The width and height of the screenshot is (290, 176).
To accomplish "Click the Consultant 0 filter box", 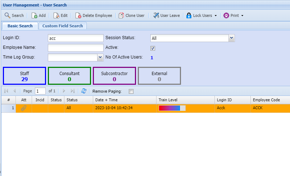I will pos(69,76).
